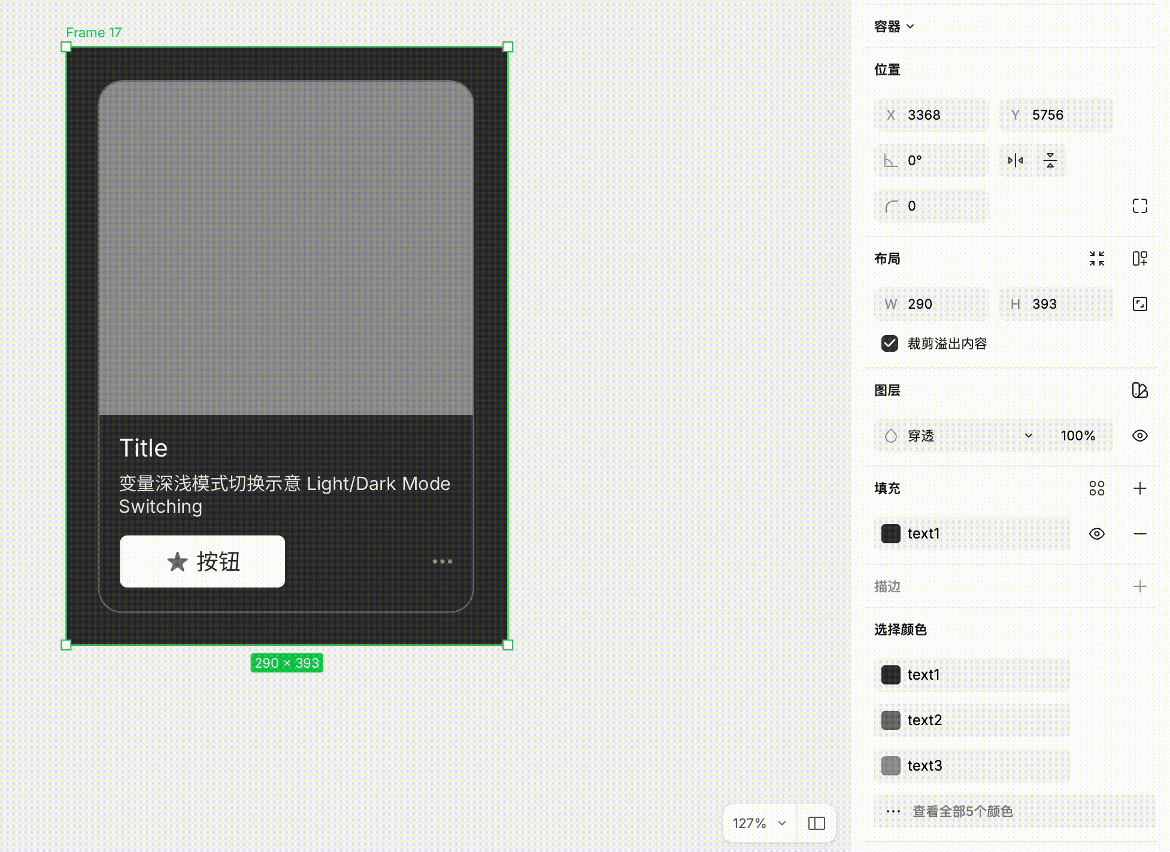Click the rotation angle field 0°
1170x852 pixels.
(x=931, y=160)
